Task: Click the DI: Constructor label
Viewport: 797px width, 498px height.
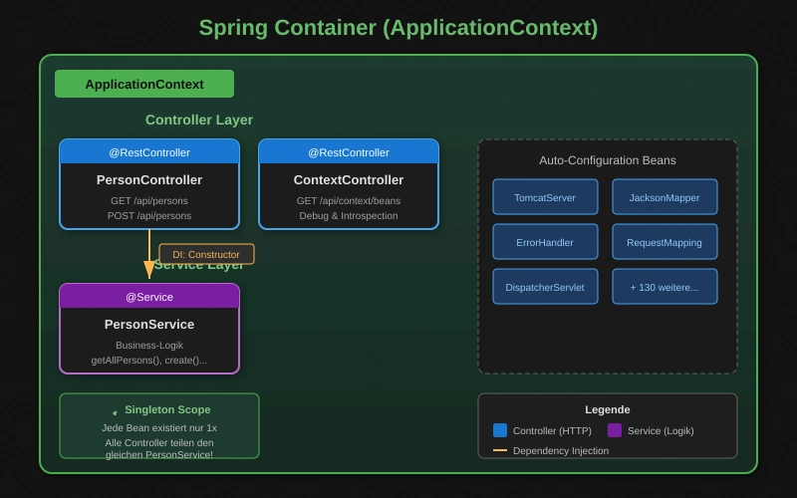Action: point(206,254)
